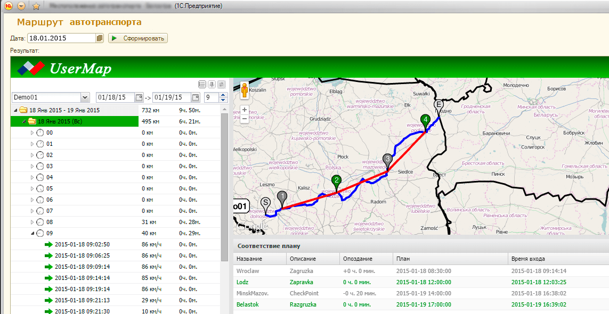609x314 pixels.
Task: Increase the spinner value above 9
Action: [223, 95]
